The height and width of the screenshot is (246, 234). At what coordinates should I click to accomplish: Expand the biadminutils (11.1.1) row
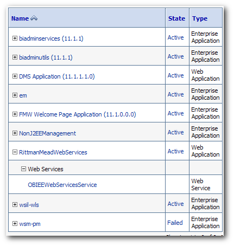pyautogui.click(x=15, y=57)
